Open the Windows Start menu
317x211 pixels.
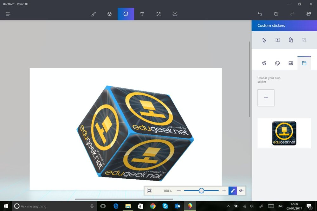click(6, 206)
